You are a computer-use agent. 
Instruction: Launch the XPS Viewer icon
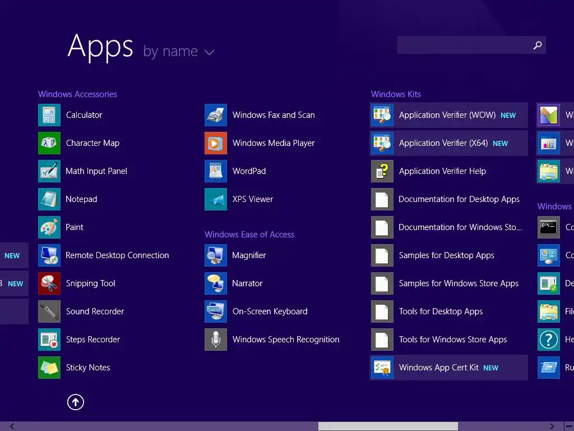[216, 199]
